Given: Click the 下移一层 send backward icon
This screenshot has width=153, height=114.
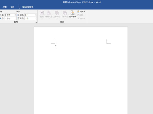Looking at the screenshot, I should coord(65,13).
